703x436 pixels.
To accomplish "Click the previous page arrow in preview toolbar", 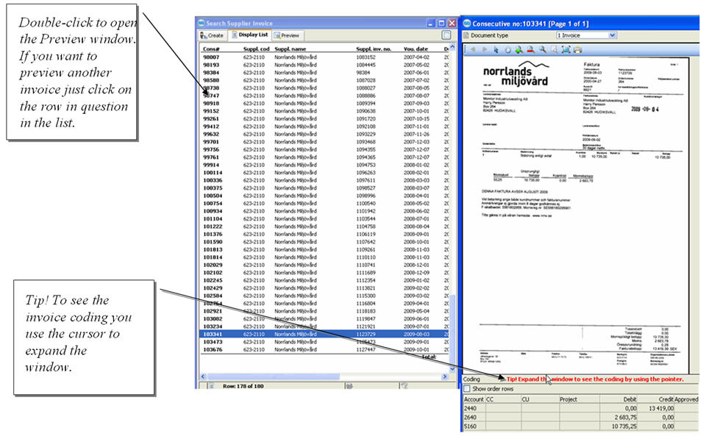I will pos(473,50).
